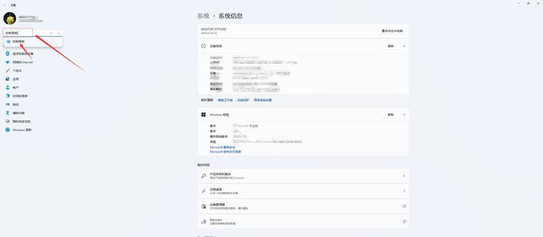Image resolution: width=543 pixels, height=237 pixels.
Task: Open 应用 via its apps icon
Action: pyautogui.click(x=8, y=79)
